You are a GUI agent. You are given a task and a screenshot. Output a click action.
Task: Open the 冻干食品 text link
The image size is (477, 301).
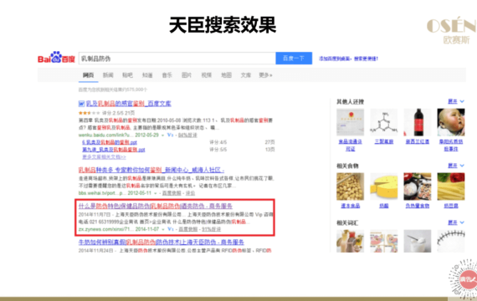click(350, 206)
